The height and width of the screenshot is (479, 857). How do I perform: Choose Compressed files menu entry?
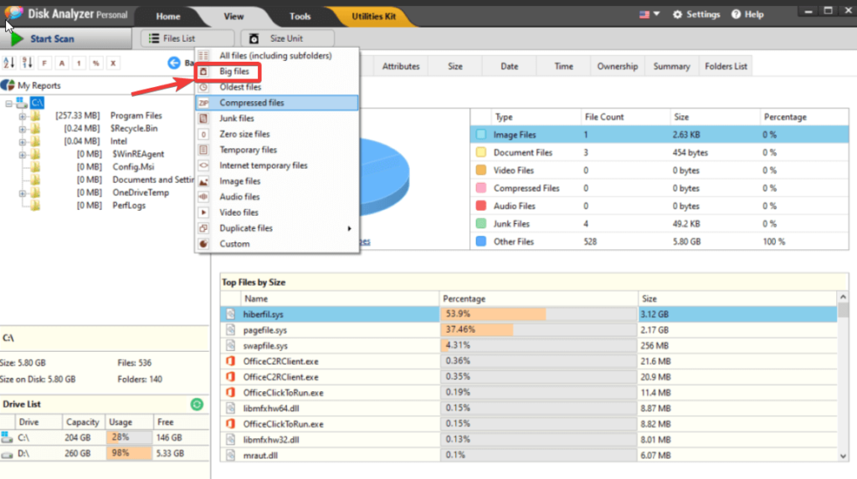[276, 103]
